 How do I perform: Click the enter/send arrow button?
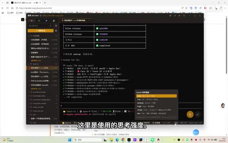[x=198, y=114]
